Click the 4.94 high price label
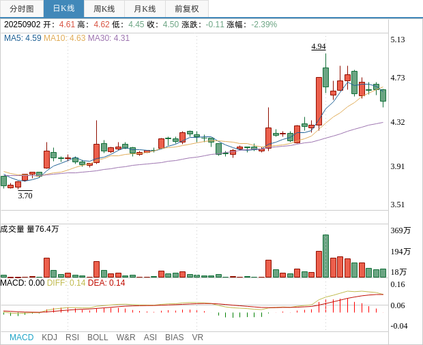Viewport: 423px width, 345px height. point(319,46)
